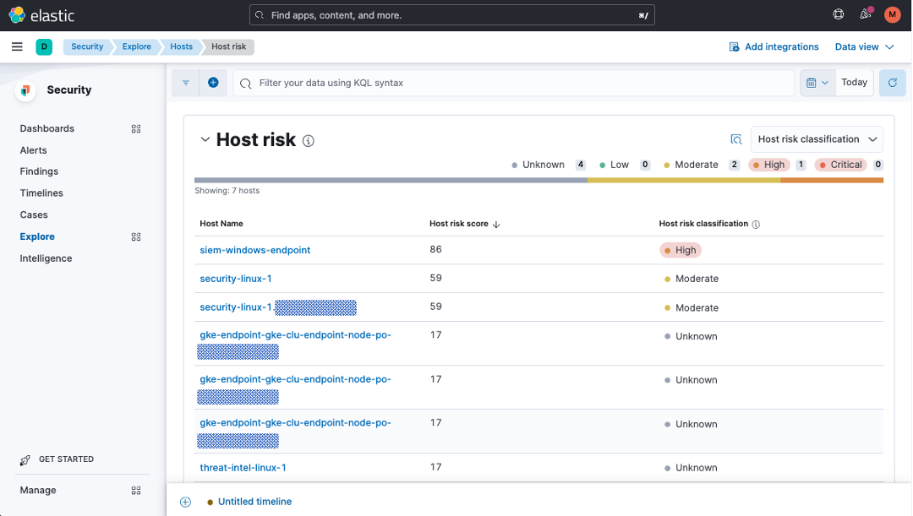The image size is (913, 516).
Task: Open Cases in the sidebar
Action: [x=34, y=215]
